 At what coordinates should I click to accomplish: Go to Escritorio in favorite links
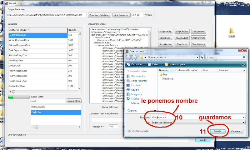pos(136,85)
